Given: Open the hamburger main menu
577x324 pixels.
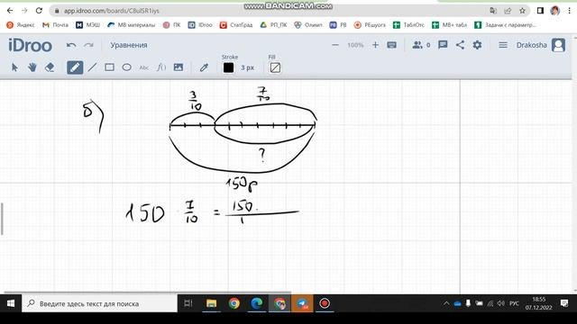Looking at the screenshot, I should click(x=503, y=45).
